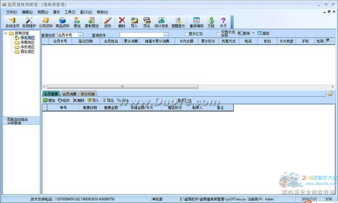Viewport: 338px width, 203px height.
Task: Click the 高级 advanced query icon
Action: [x=263, y=33]
